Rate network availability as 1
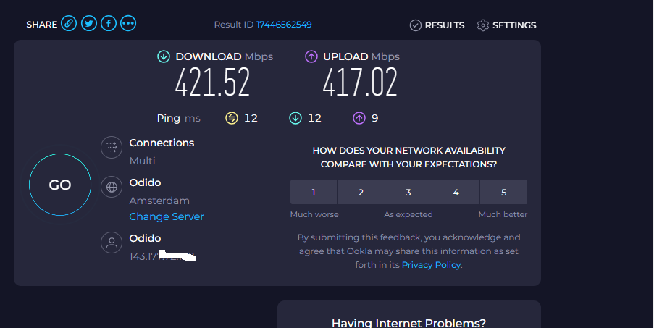 pos(314,192)
